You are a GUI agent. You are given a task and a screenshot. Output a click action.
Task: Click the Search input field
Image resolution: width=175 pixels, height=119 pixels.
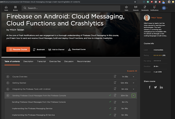pyautogui.click(x=71, y=8)
